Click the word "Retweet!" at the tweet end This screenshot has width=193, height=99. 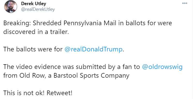click(x=60, y=93)
